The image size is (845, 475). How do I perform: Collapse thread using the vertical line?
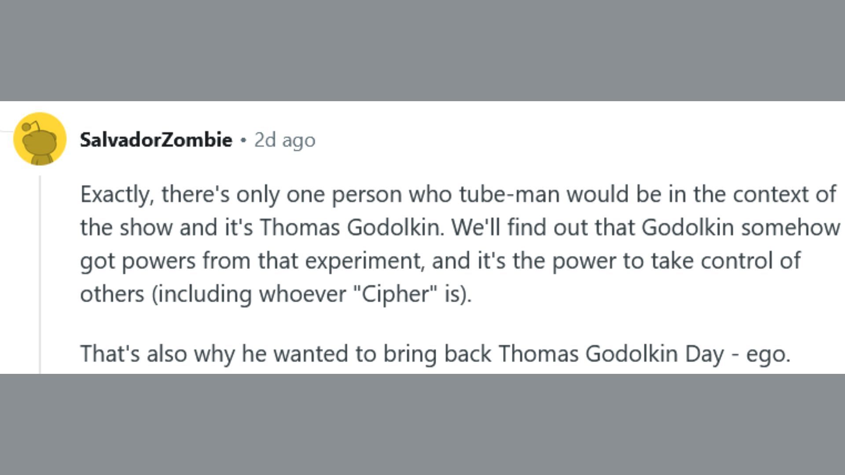pyautogui.click(x=40, y=273)
